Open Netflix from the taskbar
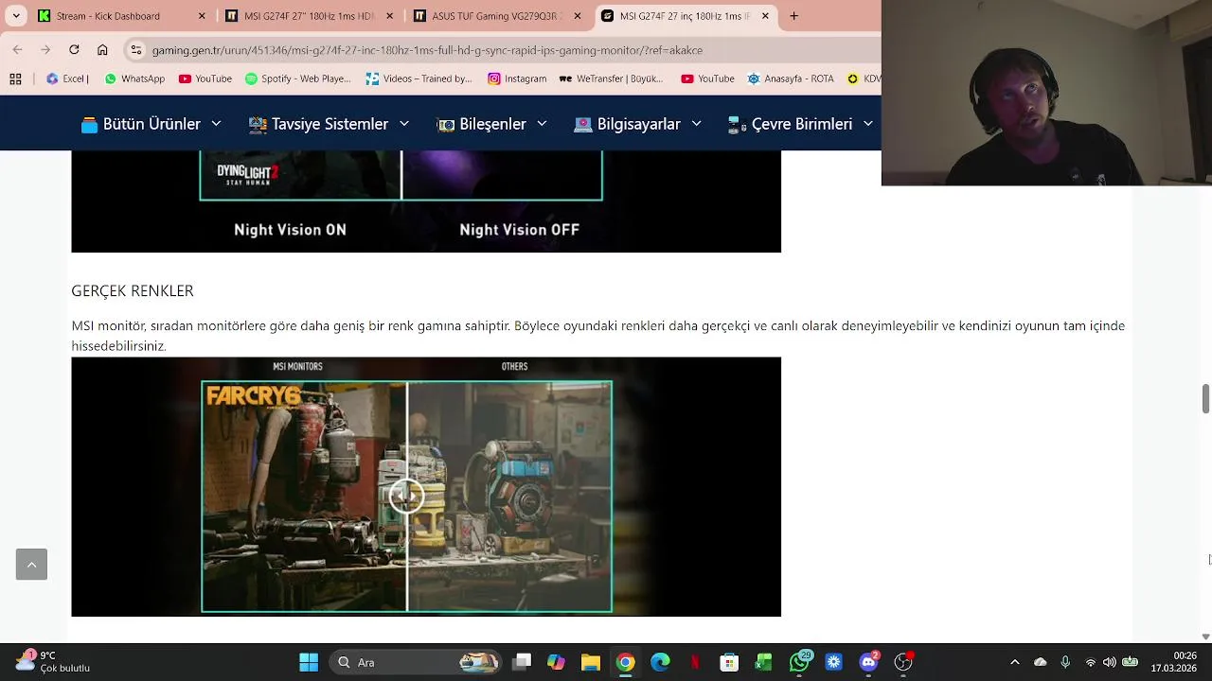The height and width of the screenshot is (681, 1212). tap(695, 662)
